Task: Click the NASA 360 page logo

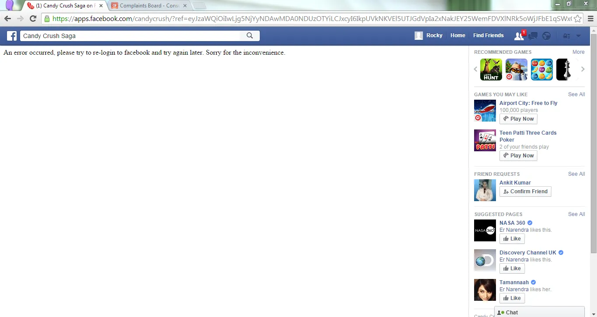Action: (x=485, y=230)
